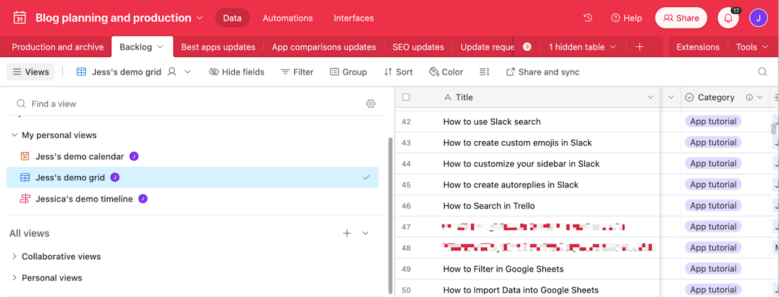
Task: Open the hidden table dropdown
Action: pos(582,47)
